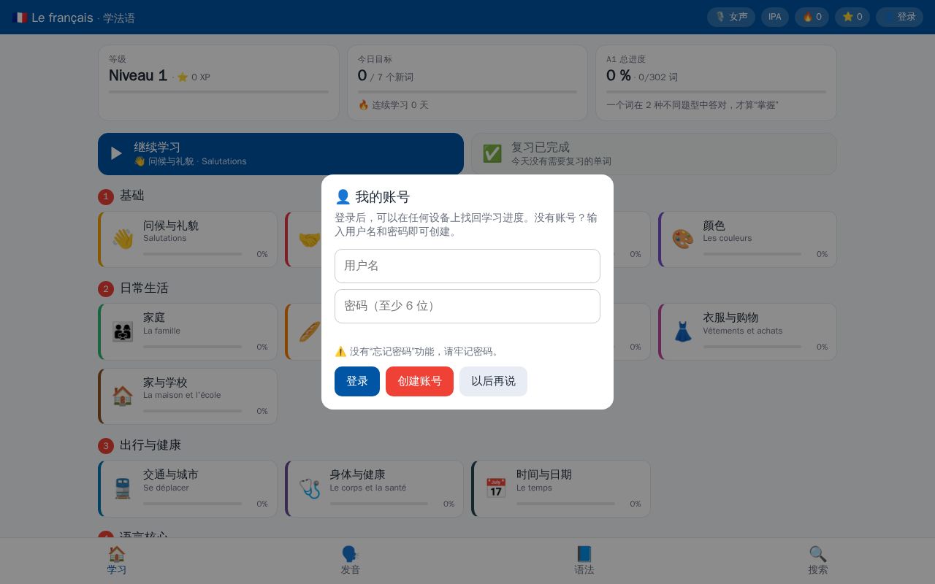Click the 出行与健康 section heading
Screen dimensions: 935x584
[150, 445]
